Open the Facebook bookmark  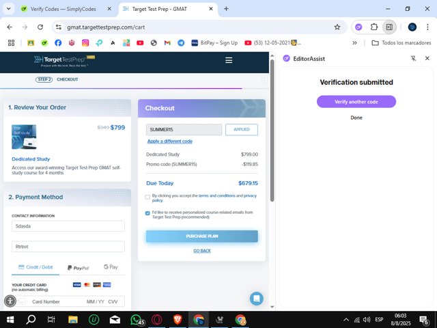pos(58,42)
